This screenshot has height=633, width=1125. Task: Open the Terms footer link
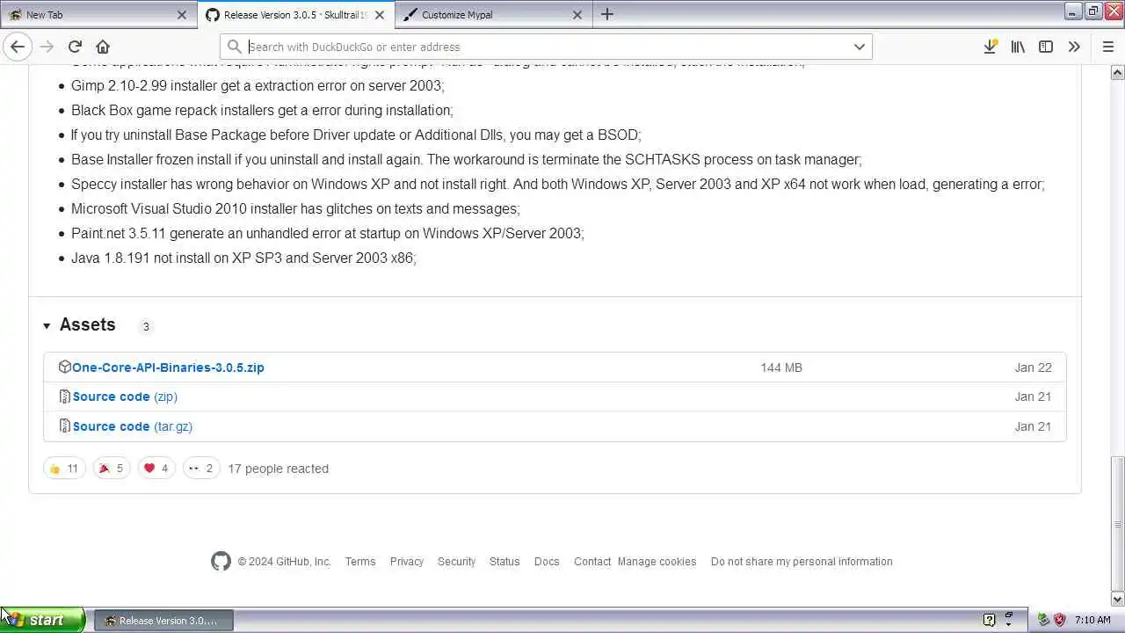coord(360,562)
